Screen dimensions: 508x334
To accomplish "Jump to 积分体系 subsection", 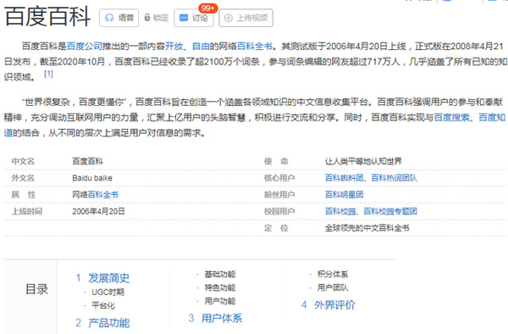I will click(x=333, y=275).
